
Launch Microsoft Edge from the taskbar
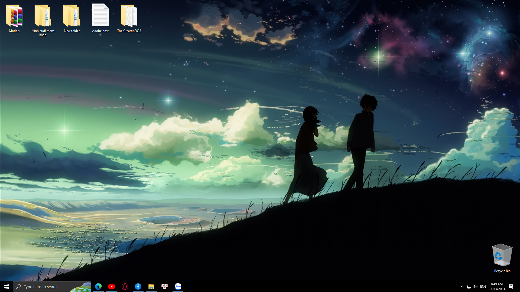coord(98,287)
